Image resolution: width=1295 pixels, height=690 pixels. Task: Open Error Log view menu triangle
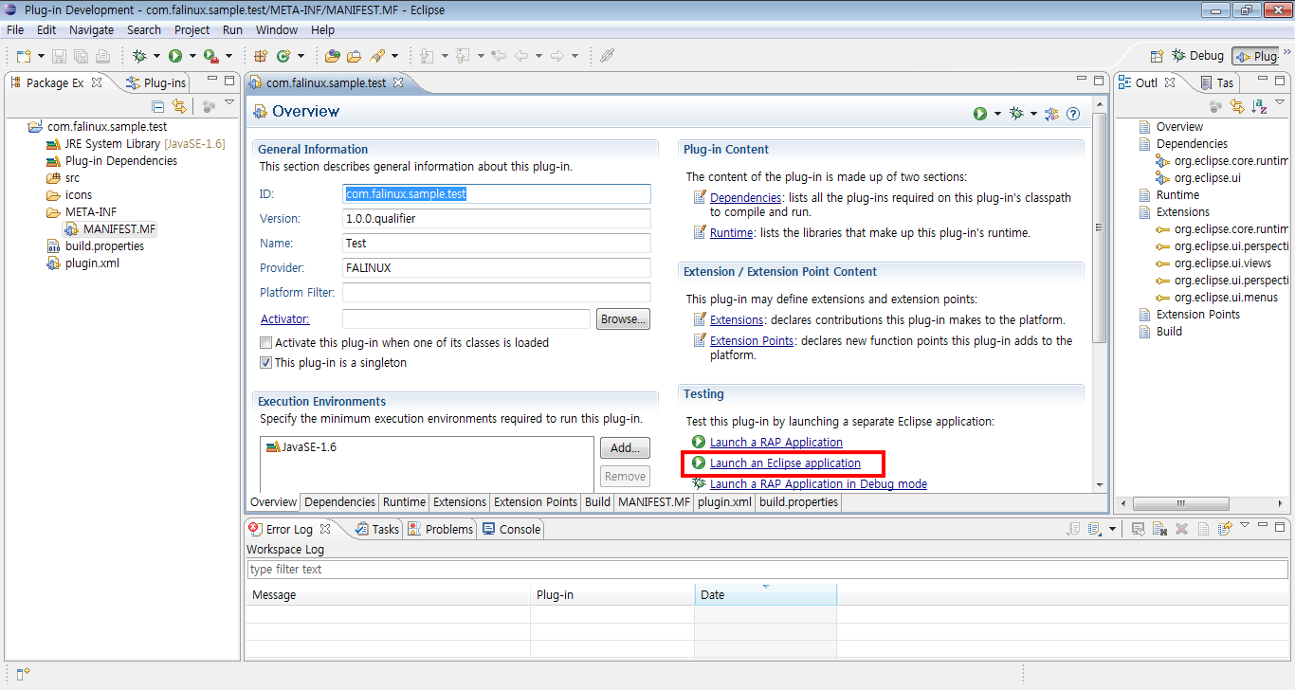tap(1245, 525)
